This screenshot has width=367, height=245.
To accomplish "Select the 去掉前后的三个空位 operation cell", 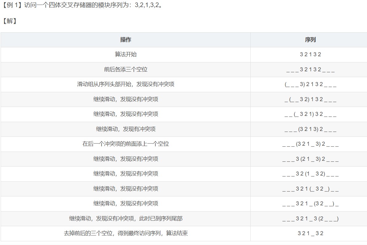I will [126, 233].
